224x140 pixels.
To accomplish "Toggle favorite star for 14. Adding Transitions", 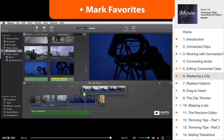I will (177, 135).
